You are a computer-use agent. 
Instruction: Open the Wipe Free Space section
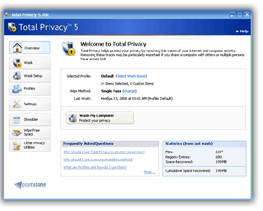coord(30,132)
